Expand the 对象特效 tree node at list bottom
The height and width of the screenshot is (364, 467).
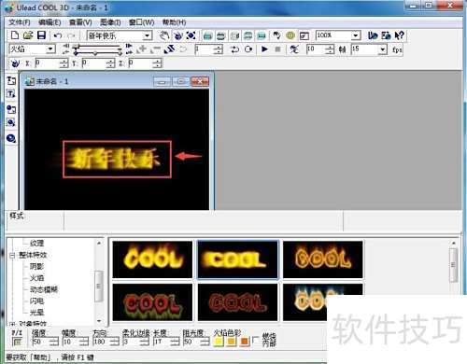(12, 324)
